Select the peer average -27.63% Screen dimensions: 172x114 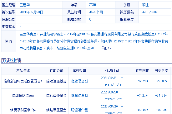tap(161, 81)
